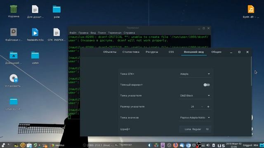The height and width of the screenshot is (148, 264).
Task: Click the green shield icon in the taskbar
Action: pyautogui.click(x=35, y=145)
